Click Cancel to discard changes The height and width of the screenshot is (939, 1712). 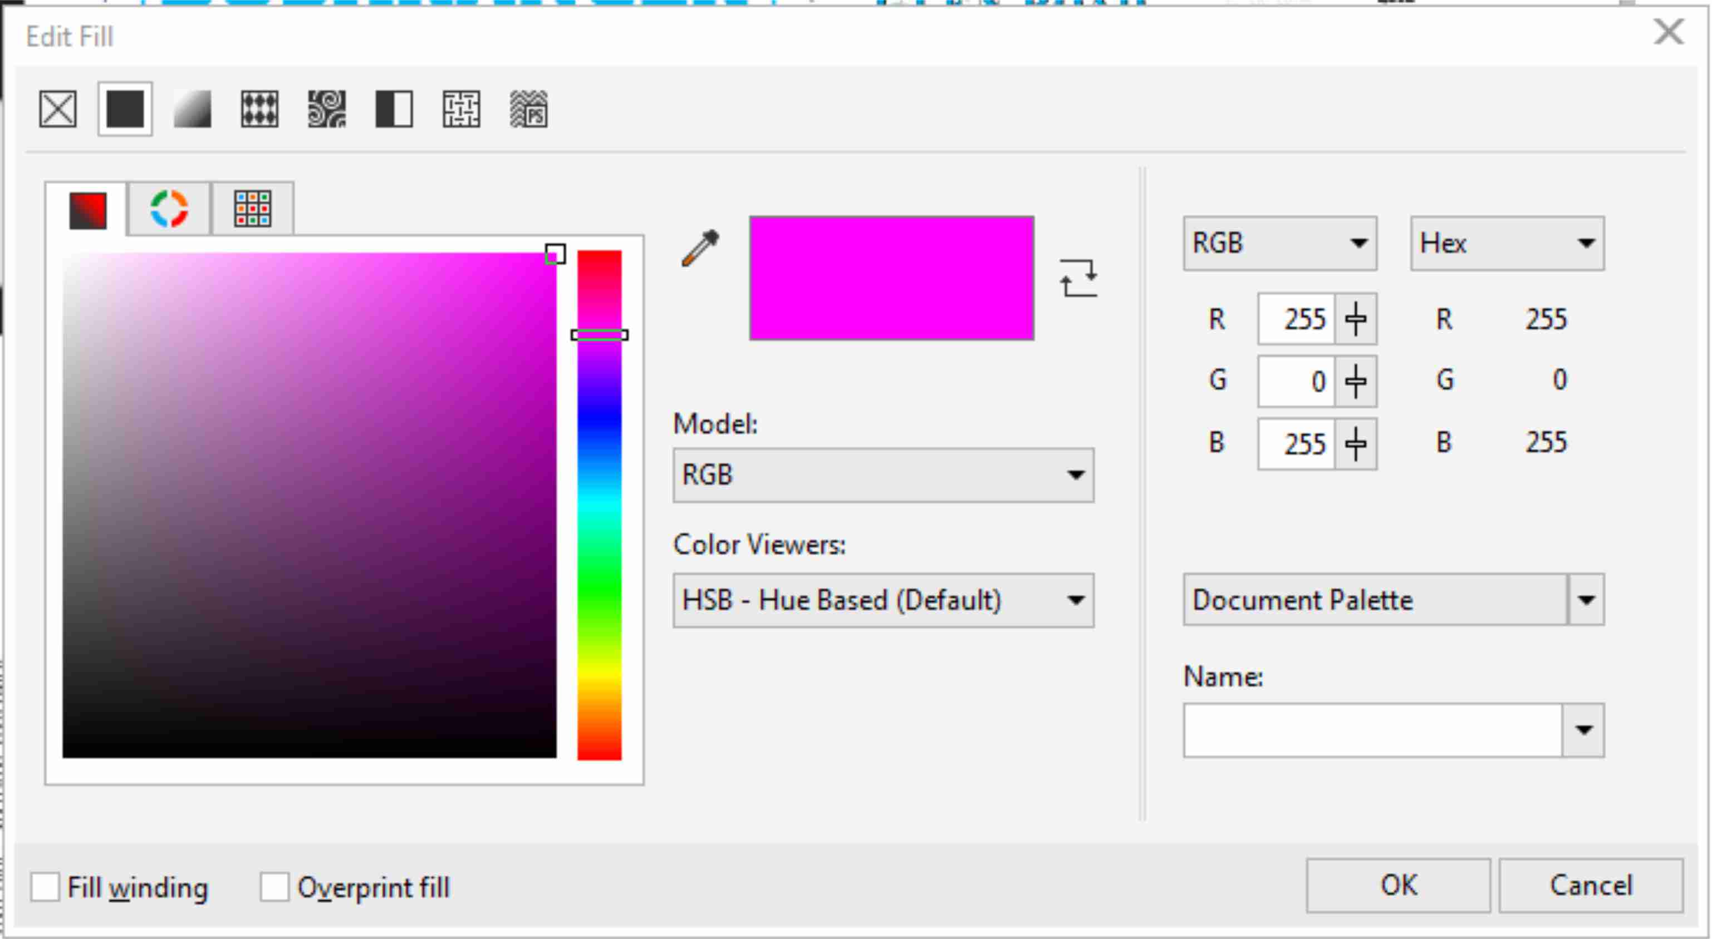[x=1594, y=886]
